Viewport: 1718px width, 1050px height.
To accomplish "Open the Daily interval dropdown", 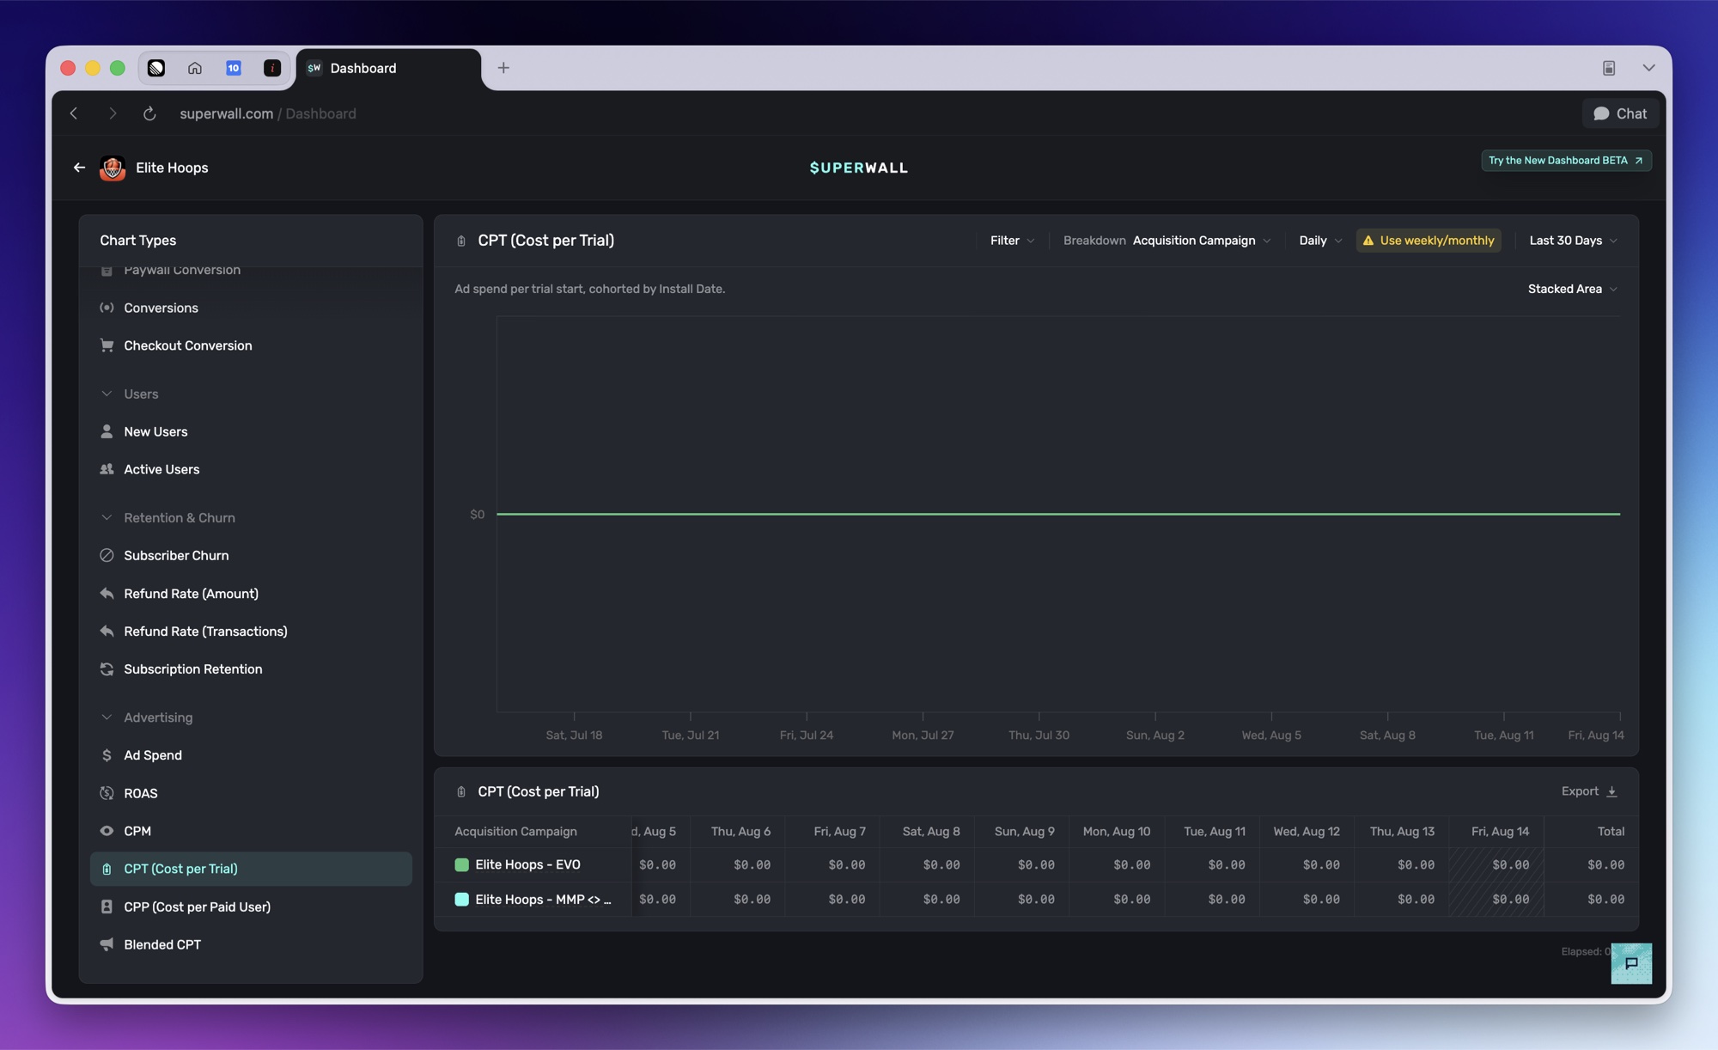I will pos(1320,241).
